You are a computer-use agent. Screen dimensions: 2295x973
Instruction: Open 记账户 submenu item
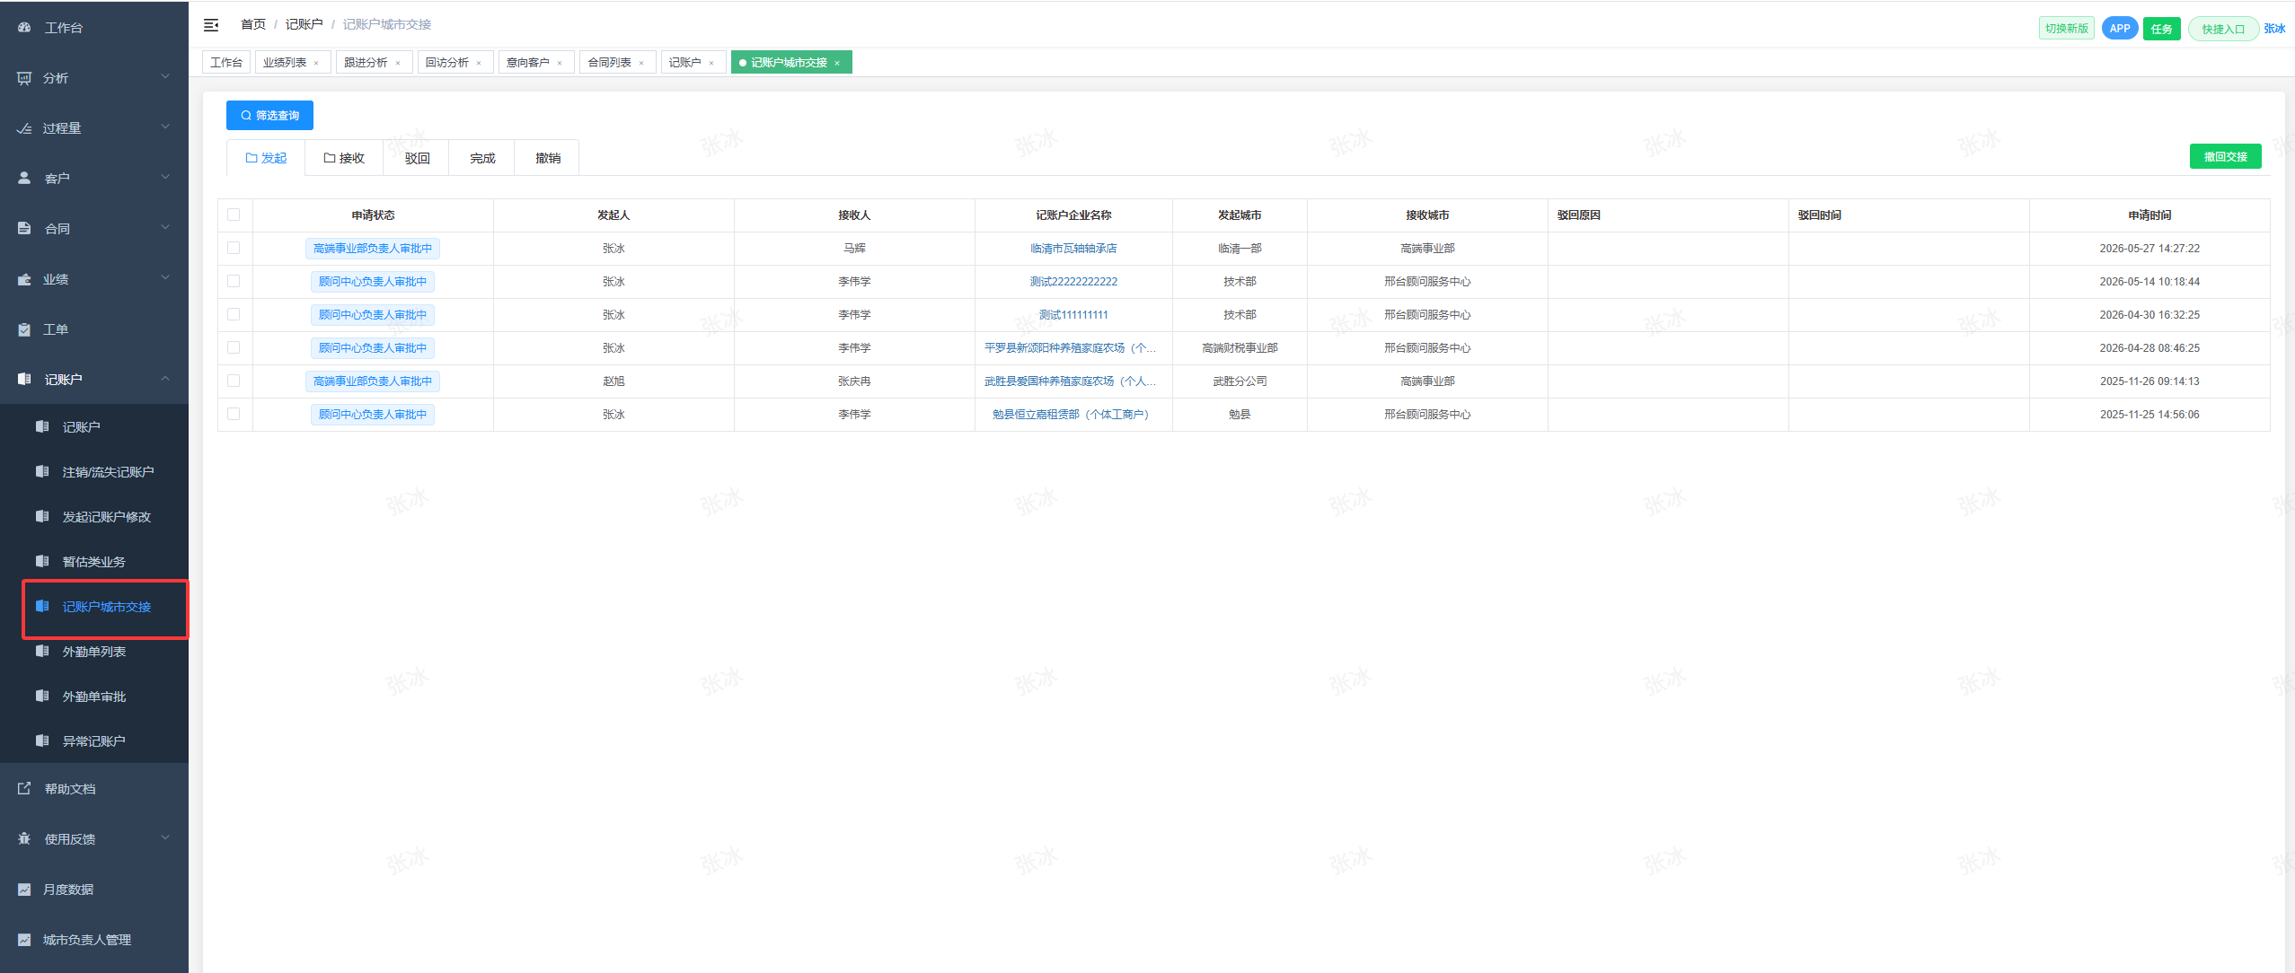coord(94,427)
